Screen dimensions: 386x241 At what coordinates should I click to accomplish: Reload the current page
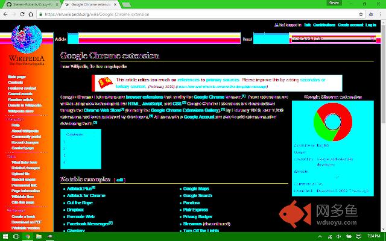[x=22, y=14]
